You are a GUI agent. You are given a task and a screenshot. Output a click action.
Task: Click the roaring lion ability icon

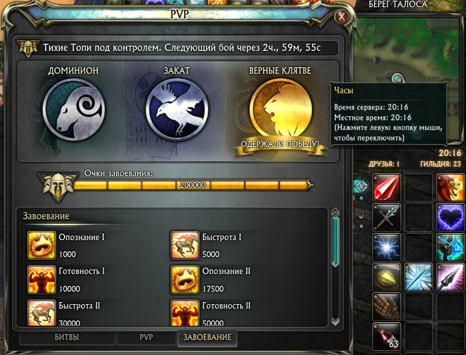click(x=450, y=188)
